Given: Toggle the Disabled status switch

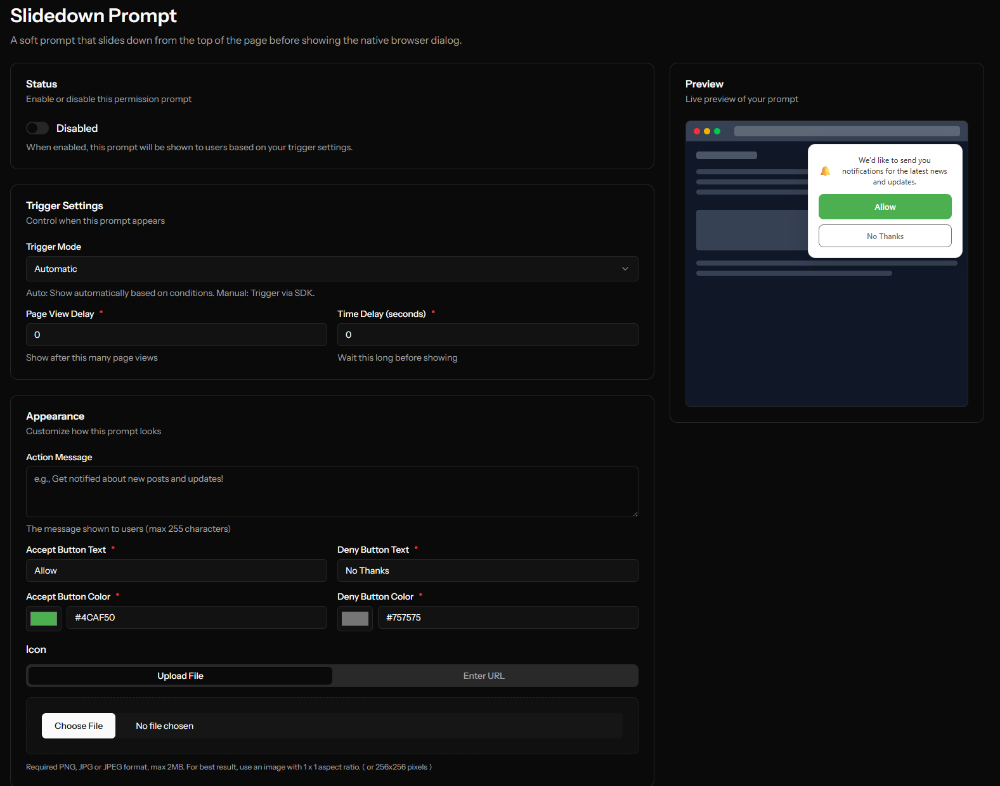Looking at the screenshot, I should (37, 128).
